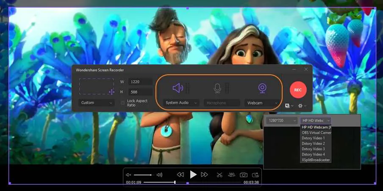Choose HP HD Webcam from camera list
Viewport: 383px width, 191px height.
pos(316,127)
